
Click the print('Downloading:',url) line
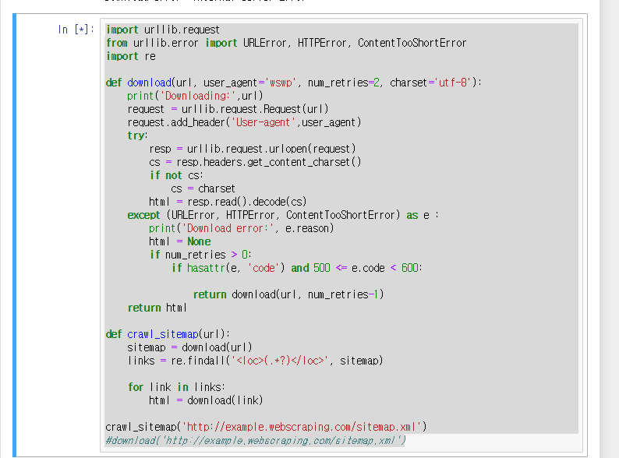click(195, 96)
